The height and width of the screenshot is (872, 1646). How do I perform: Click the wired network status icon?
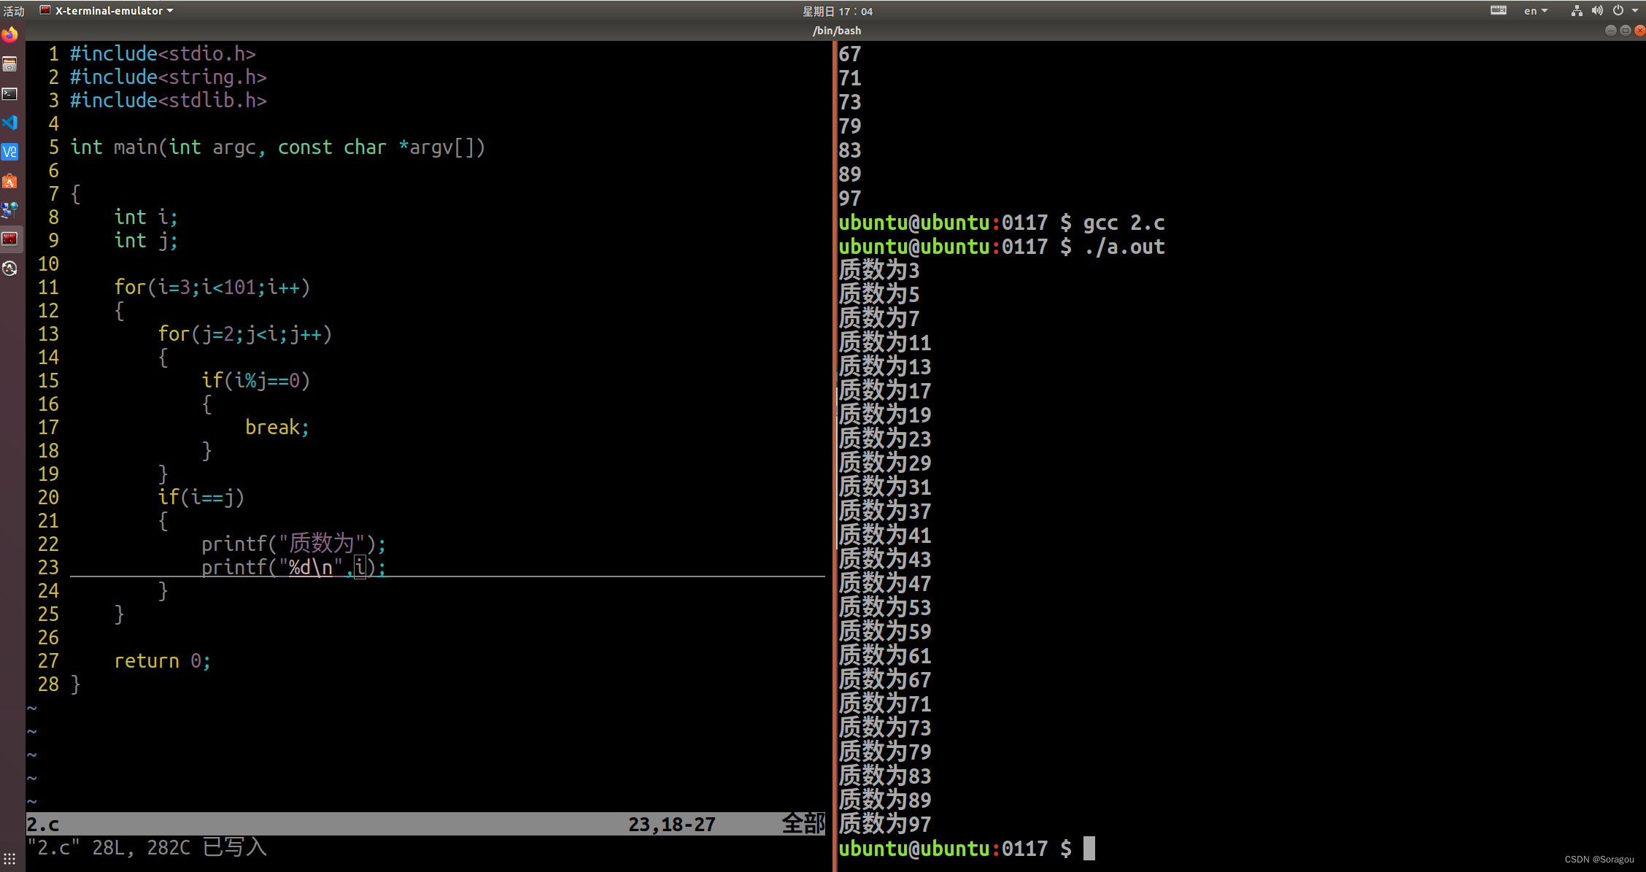[x=1577, y=11]
